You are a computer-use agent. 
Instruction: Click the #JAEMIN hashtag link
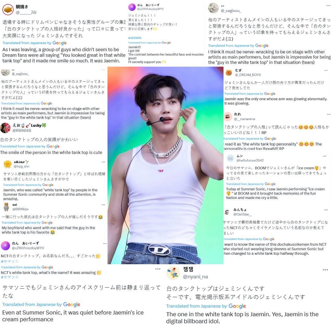[135, 38]
